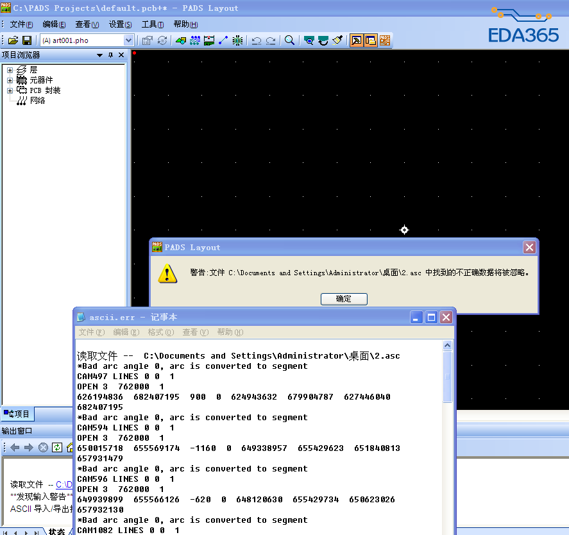Open a file with the folder icon

(13, 40)
